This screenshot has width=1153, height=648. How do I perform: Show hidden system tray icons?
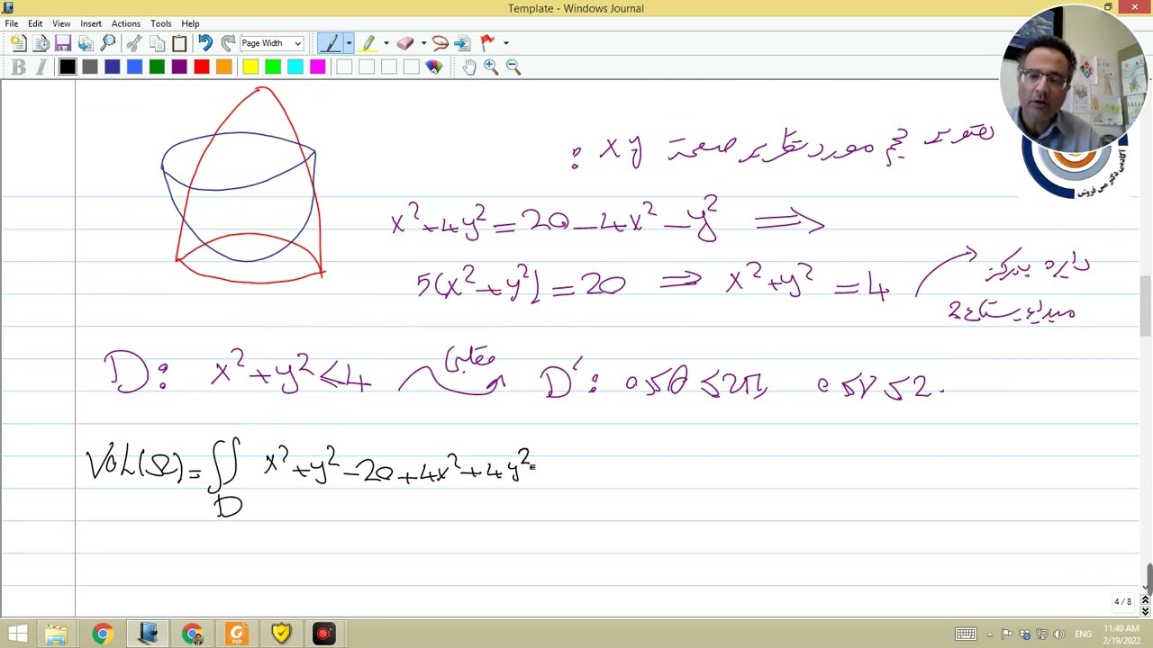pos(990,634)
